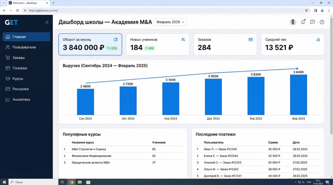Open Chrome's three-dot menu
The width and height of the screenshot is (333, 185).
tap(329, 11)
